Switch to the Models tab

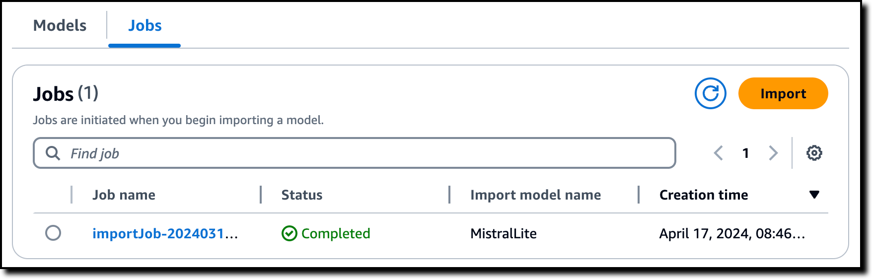click(60, 25)
